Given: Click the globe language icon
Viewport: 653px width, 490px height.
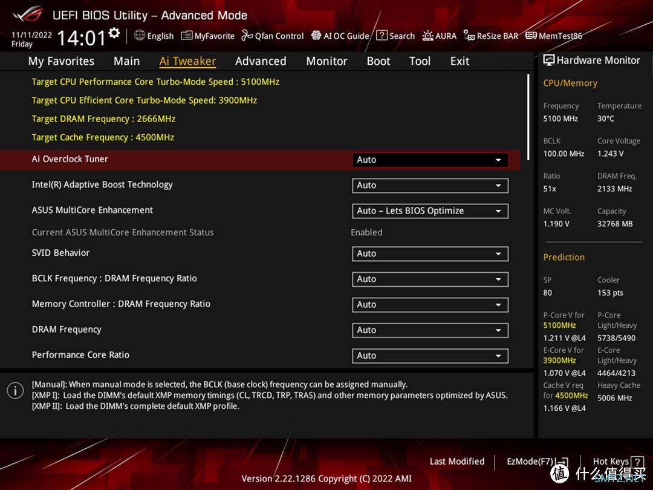Looking at the screenshot, I should click(x=140, y=36).
